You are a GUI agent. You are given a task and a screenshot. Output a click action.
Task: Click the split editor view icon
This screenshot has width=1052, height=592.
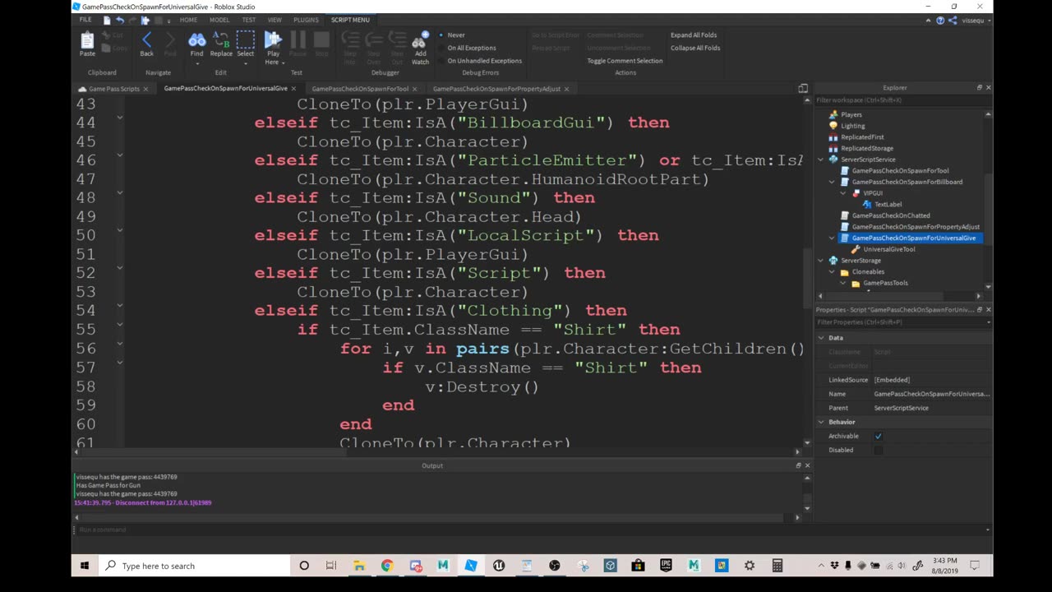click(x=803, y=88)
